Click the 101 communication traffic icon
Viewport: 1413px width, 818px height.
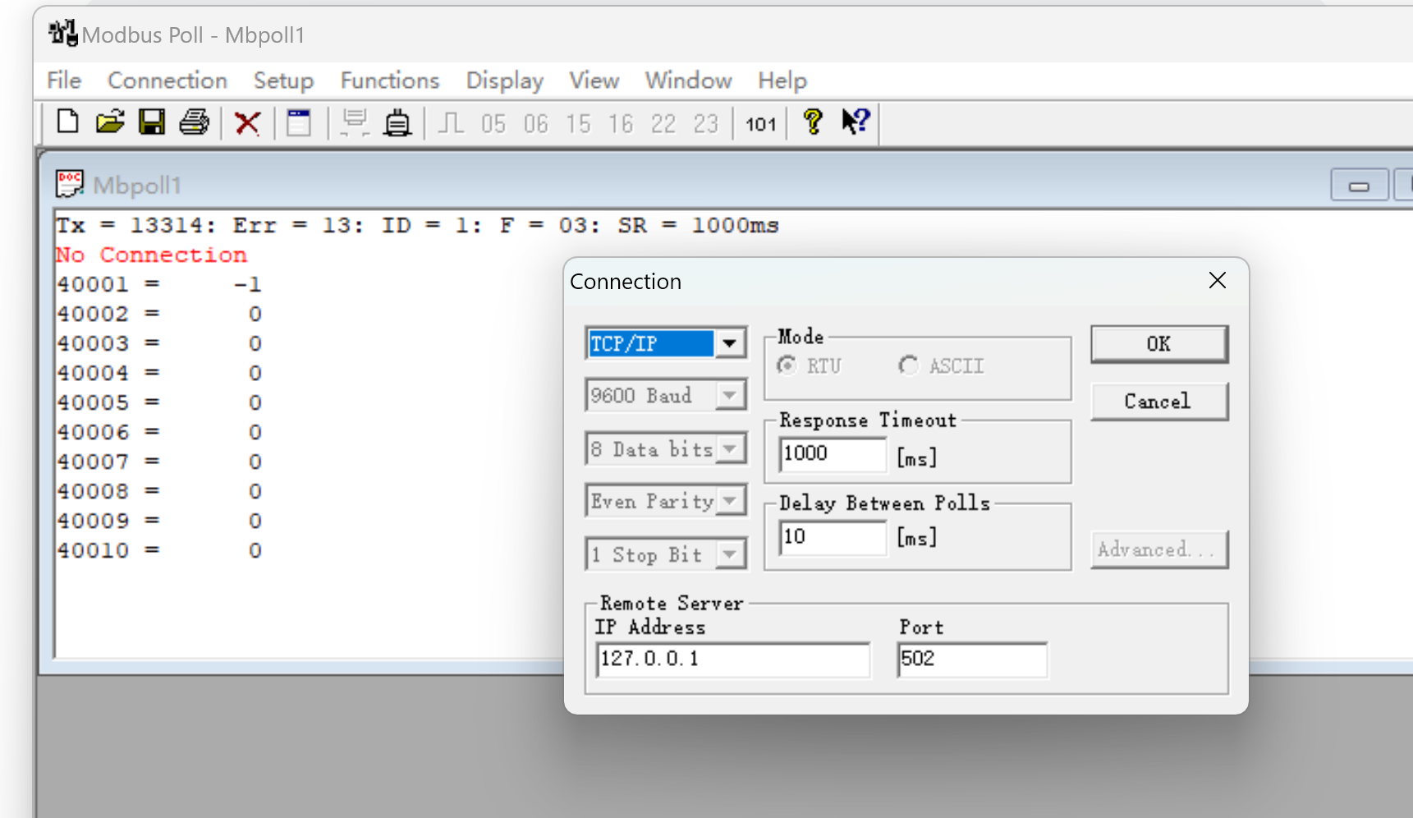760,124
